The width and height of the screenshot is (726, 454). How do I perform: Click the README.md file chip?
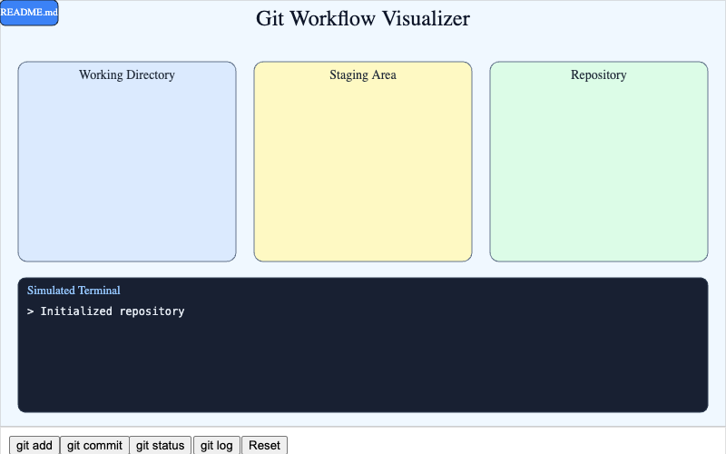29,12
